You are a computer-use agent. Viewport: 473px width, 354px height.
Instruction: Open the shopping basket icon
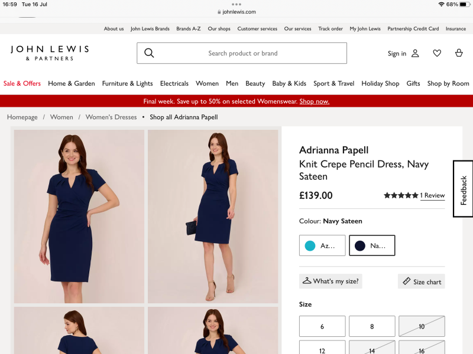click(x=459, y=53)
